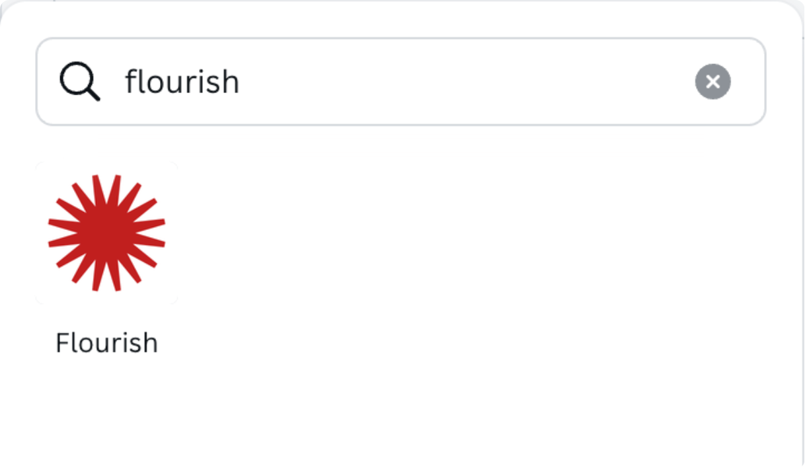The width and height of the screenshot is (807, 471).
Task: Select the only app result, Flourish
Action: pyautogui.click(x=106, y=233)
